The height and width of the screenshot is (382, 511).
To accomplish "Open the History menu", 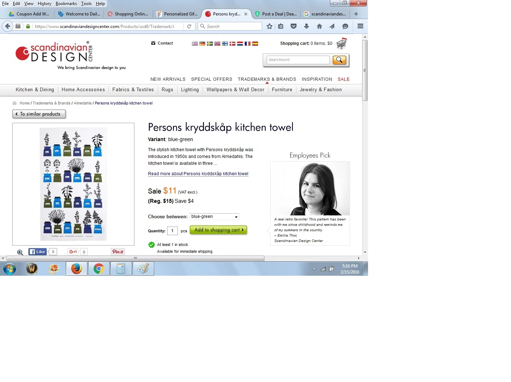I will click(x=45, y=4).
